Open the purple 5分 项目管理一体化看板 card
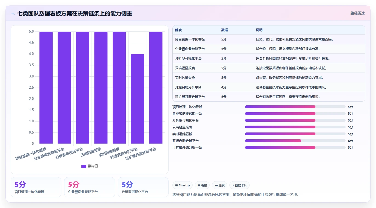The height and width of the screenshot is (208, 376). point(36,187)
